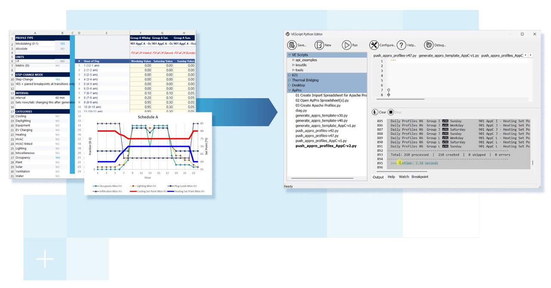The height and width of the screenshot is (288, 551).
Task: Collapse the ApPro tree node
Action: point(289,90)
